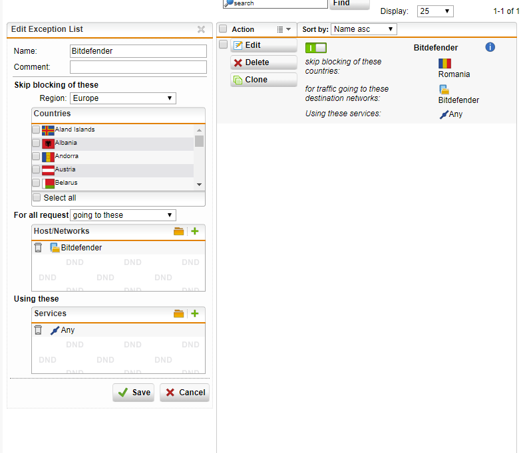527x453 pixels.
Task: Click the Albania flag icon
Action: (48, 144)
